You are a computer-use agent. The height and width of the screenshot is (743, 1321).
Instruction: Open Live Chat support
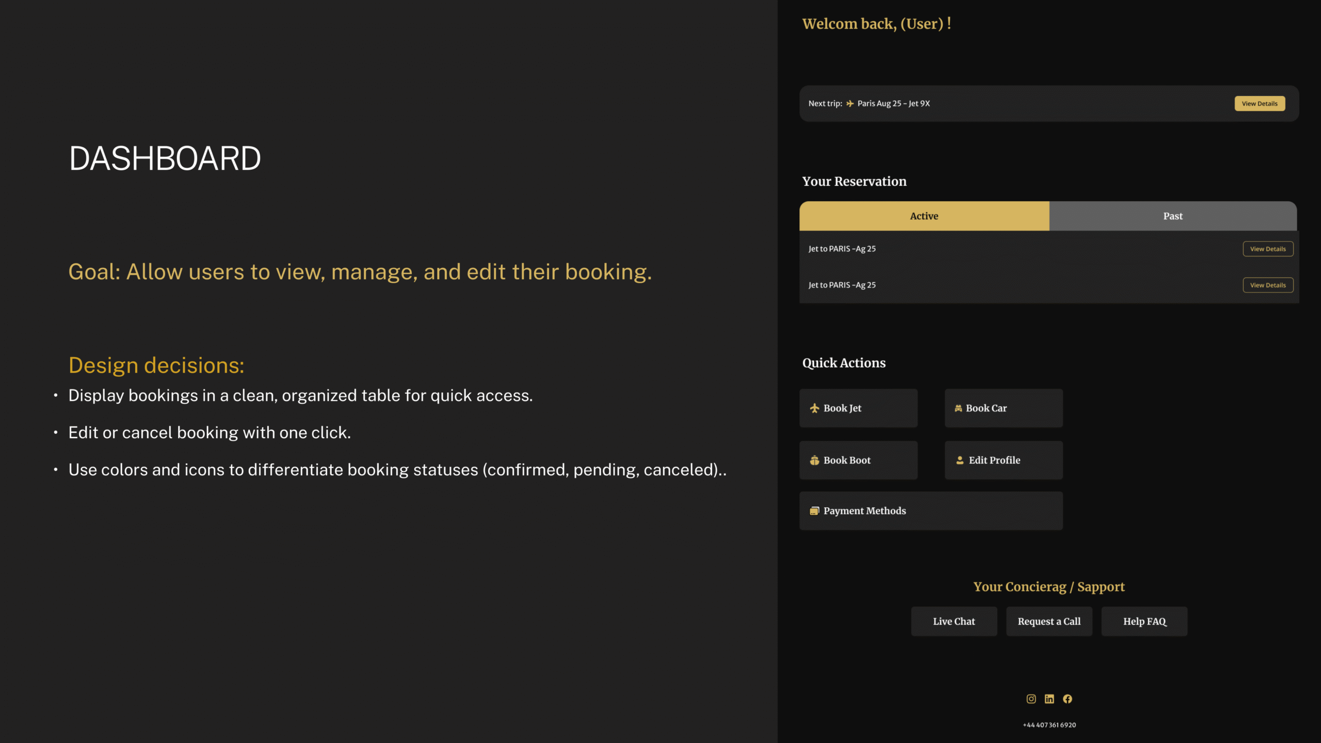click(x=954, y=621)
